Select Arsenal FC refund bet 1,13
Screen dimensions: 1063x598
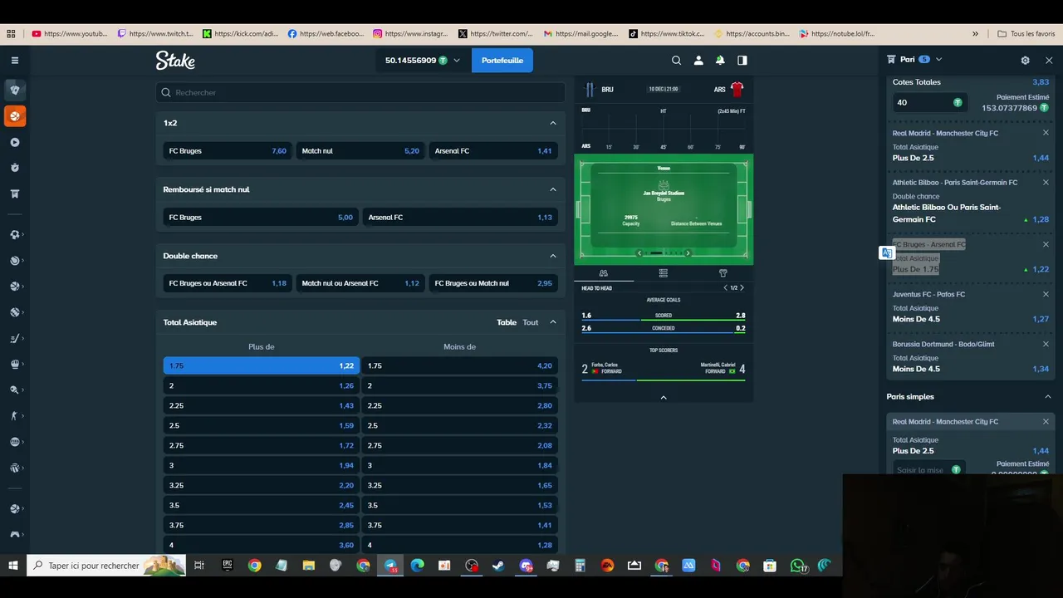tap(460, 217)
